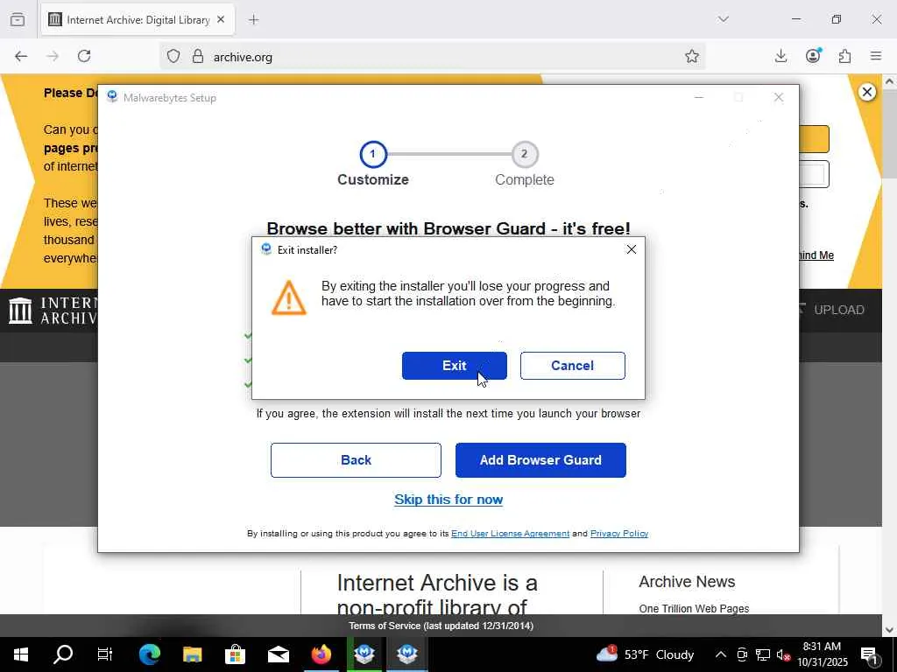Screen dimensions: 897x672
Task: Open the Privacy Policy link
Action: point(619,533)
